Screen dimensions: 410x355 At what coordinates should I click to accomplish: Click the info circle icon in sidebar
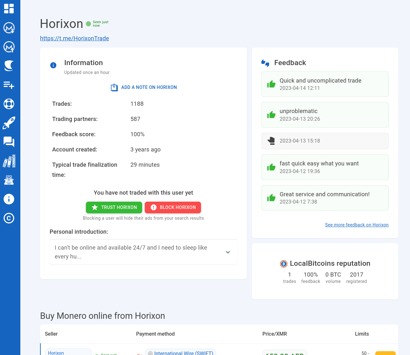tap(9, 199)
